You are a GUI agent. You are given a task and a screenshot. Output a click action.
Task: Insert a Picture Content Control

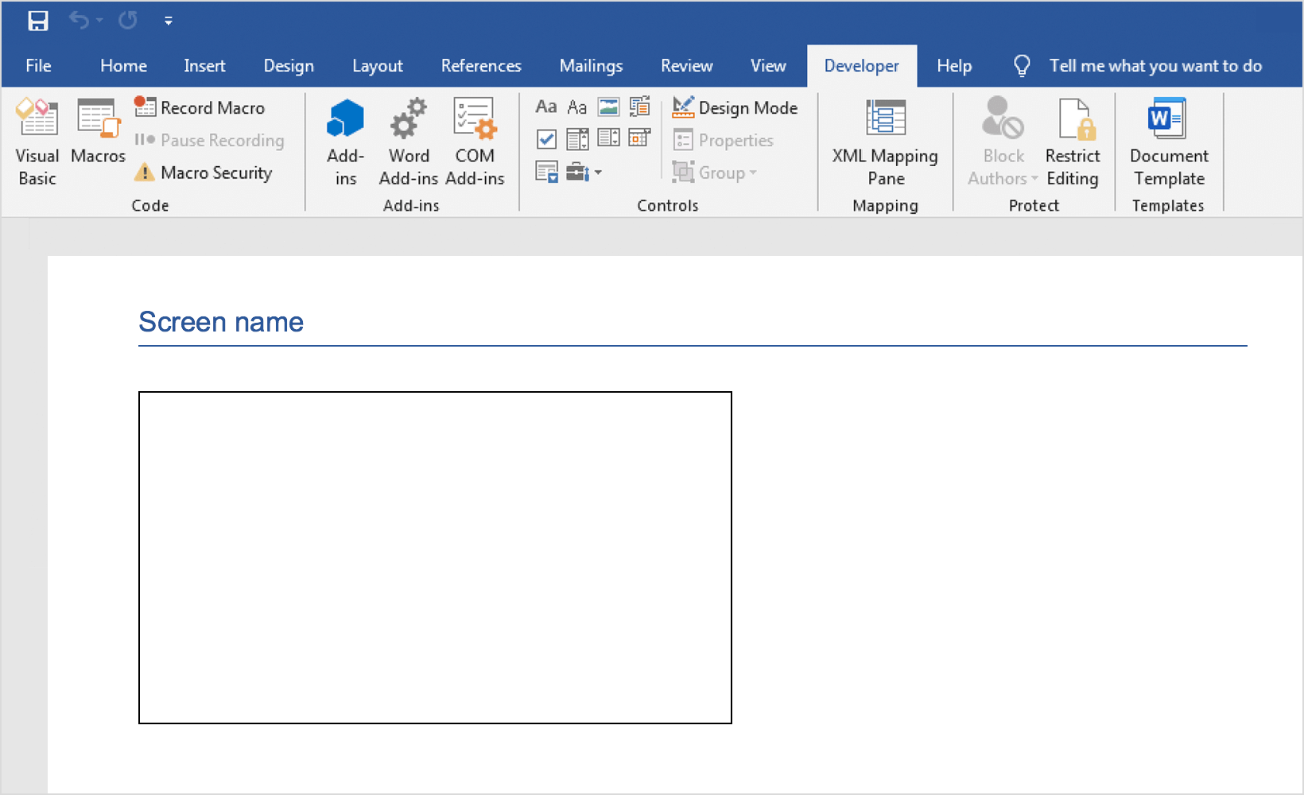[x=608, y=107]
